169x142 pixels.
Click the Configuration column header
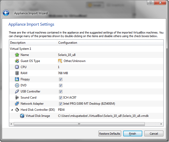tap(110, 43)
